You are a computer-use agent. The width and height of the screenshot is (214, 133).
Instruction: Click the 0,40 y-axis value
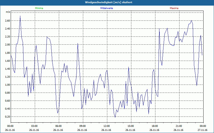(x=8, y=109)
